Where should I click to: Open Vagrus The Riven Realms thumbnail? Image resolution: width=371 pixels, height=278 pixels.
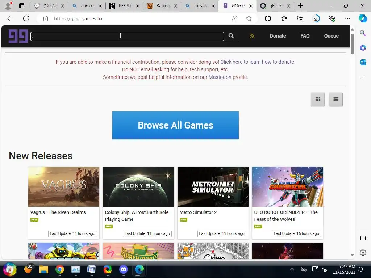click(64, 187)
